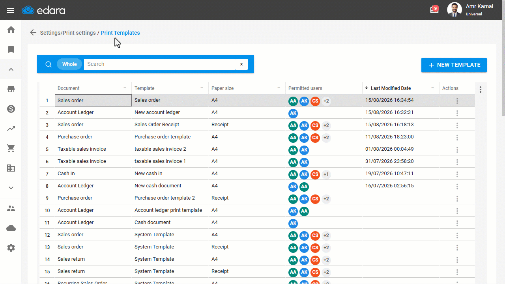Open actions menu for New account ledger
Image resolution: width=505 pixels, height=284 pixels.
(x=457, y=113)
